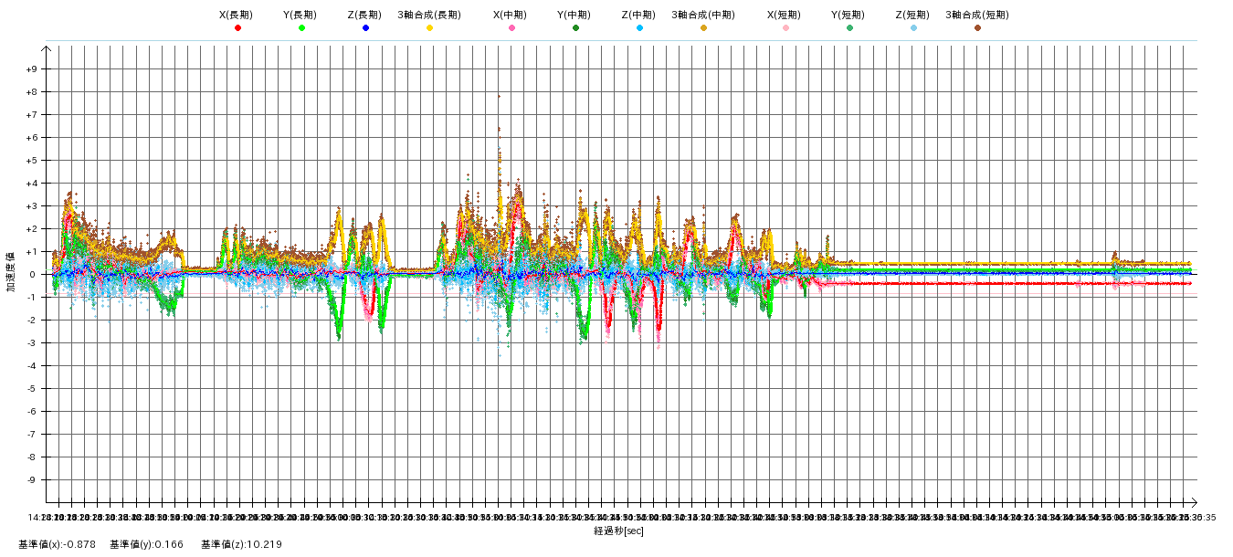The image size is (1233, 557).
Task: Select the Y(短期) legend label
Action: point(849,16)
